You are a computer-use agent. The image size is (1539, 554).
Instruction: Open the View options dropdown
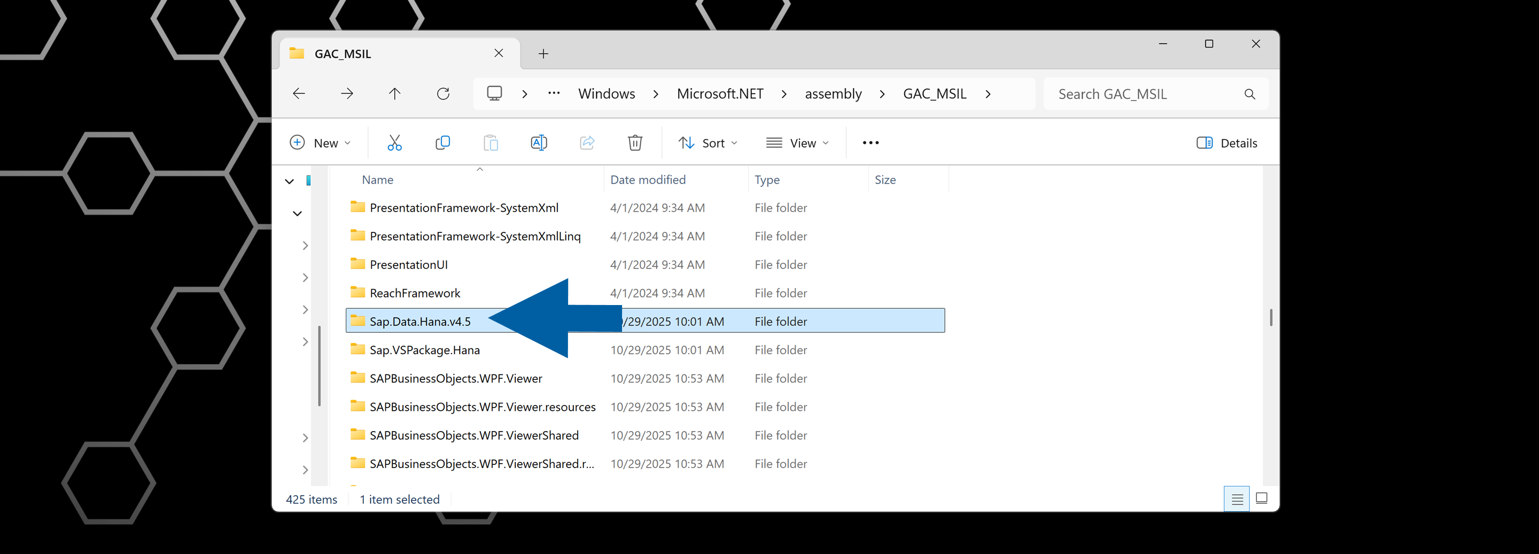(797, 143)
